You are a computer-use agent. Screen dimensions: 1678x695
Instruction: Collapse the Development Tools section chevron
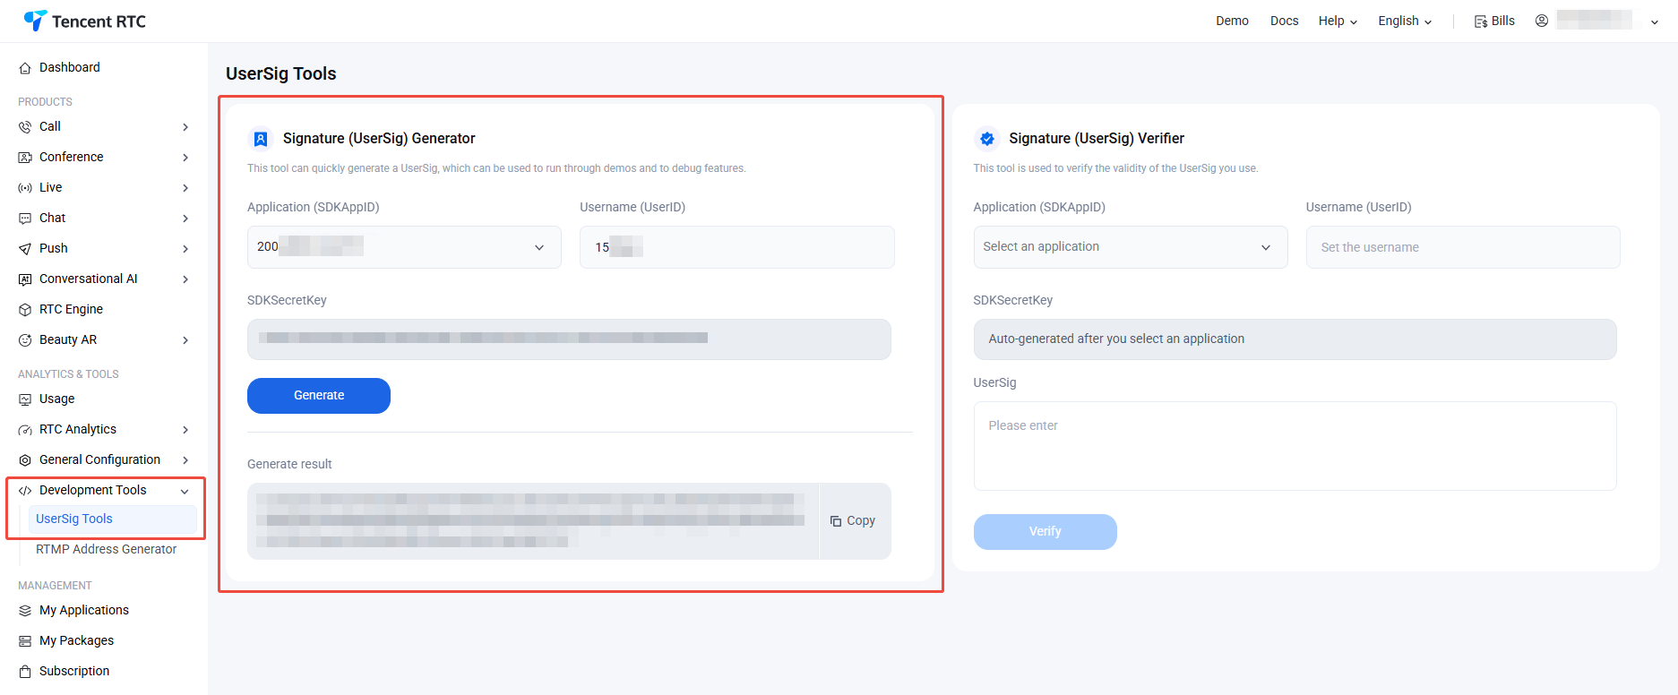coord(185,491)
